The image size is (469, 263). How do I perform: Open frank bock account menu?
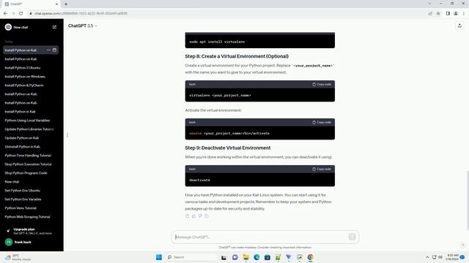pyautogui.click(x=31, y=242)
